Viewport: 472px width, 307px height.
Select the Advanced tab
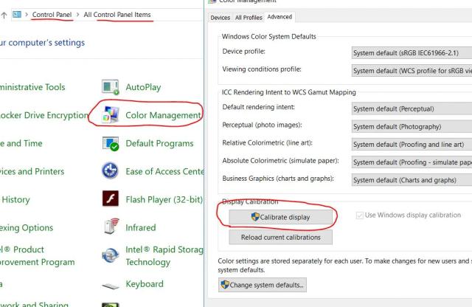pos(280,17)
